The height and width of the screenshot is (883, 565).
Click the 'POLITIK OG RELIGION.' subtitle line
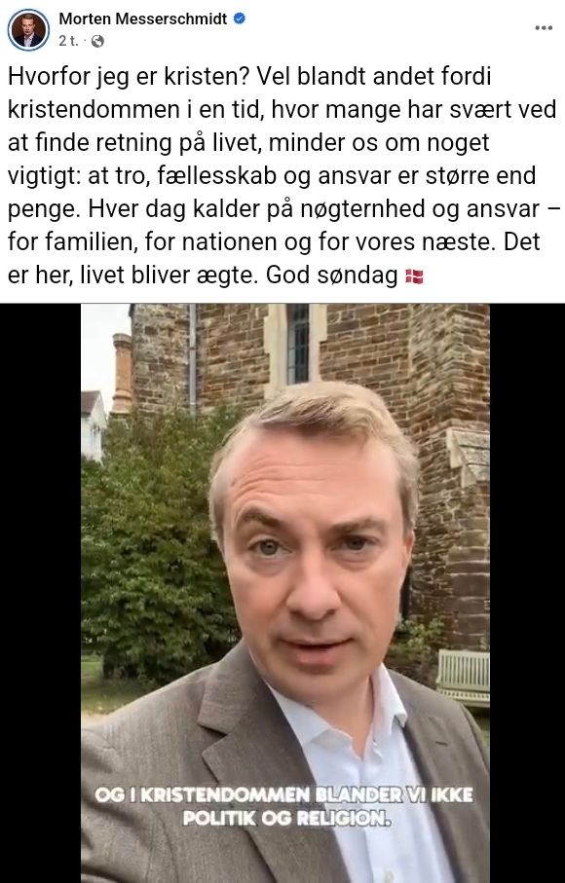pos(285,818)
